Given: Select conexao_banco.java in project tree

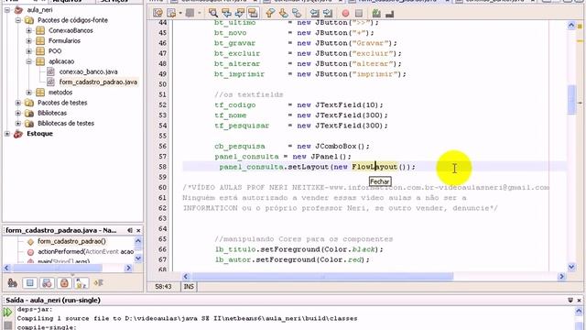Looking at the screenshot, I should click(x=88, y=71).
